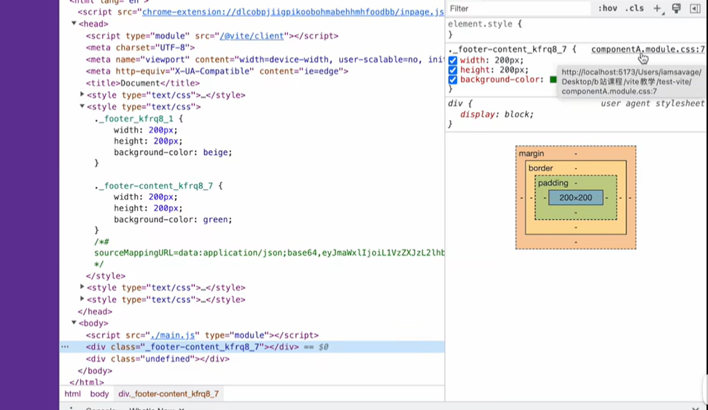Collapse the expanded style text/css node
Viewport: 708px width, 410px height.
(82, 106)
